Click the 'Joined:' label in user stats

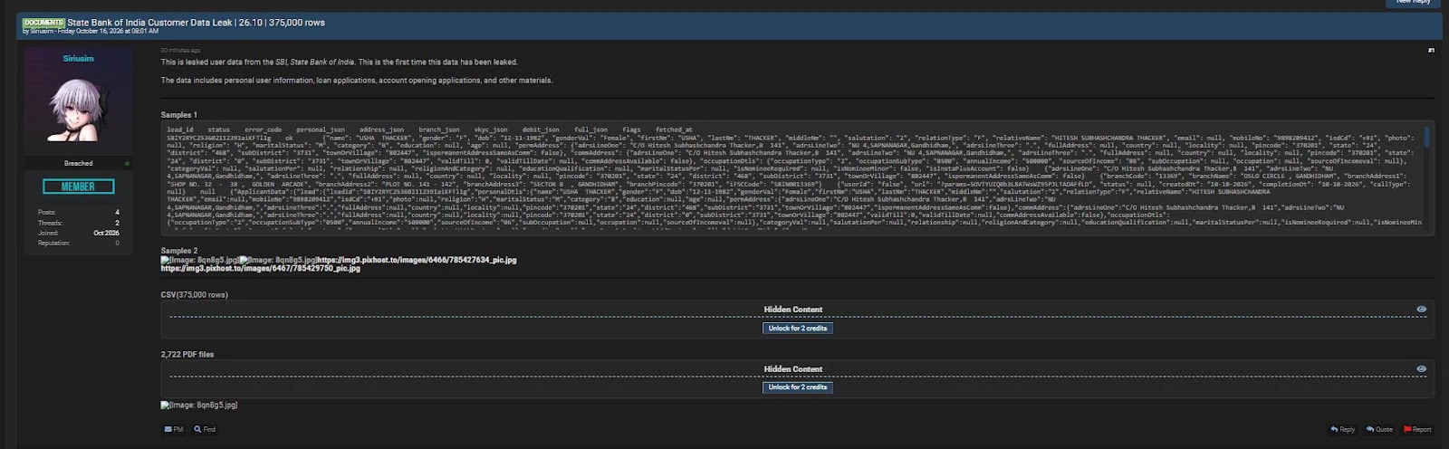(48, 233)
